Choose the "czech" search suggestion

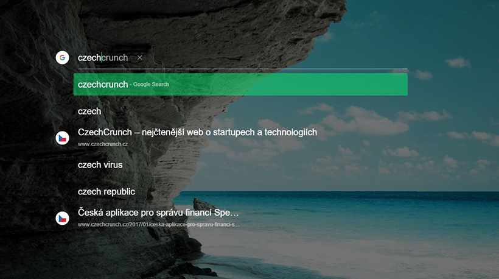pos(89,111)
